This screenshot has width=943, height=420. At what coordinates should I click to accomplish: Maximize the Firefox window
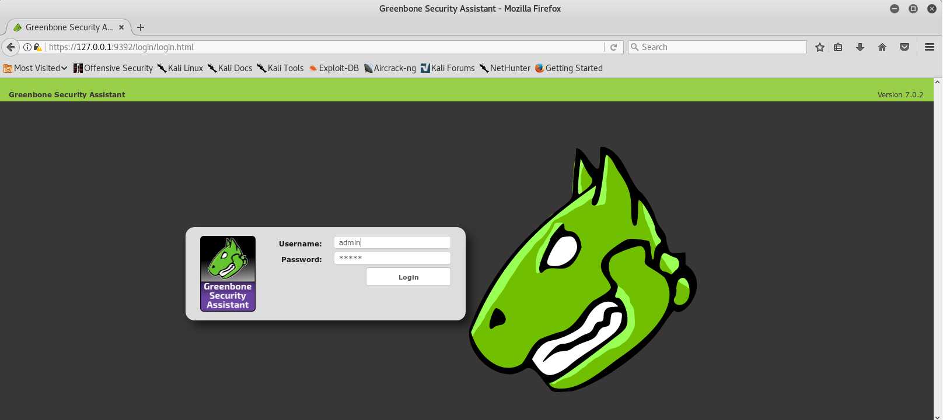(913, 9)
